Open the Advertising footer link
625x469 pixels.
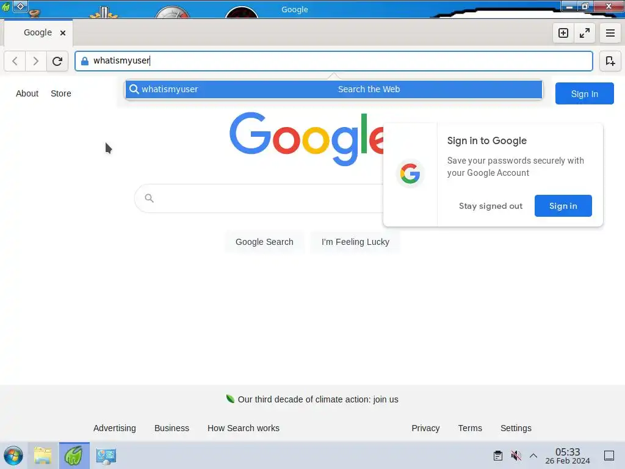tap(114, 428)
